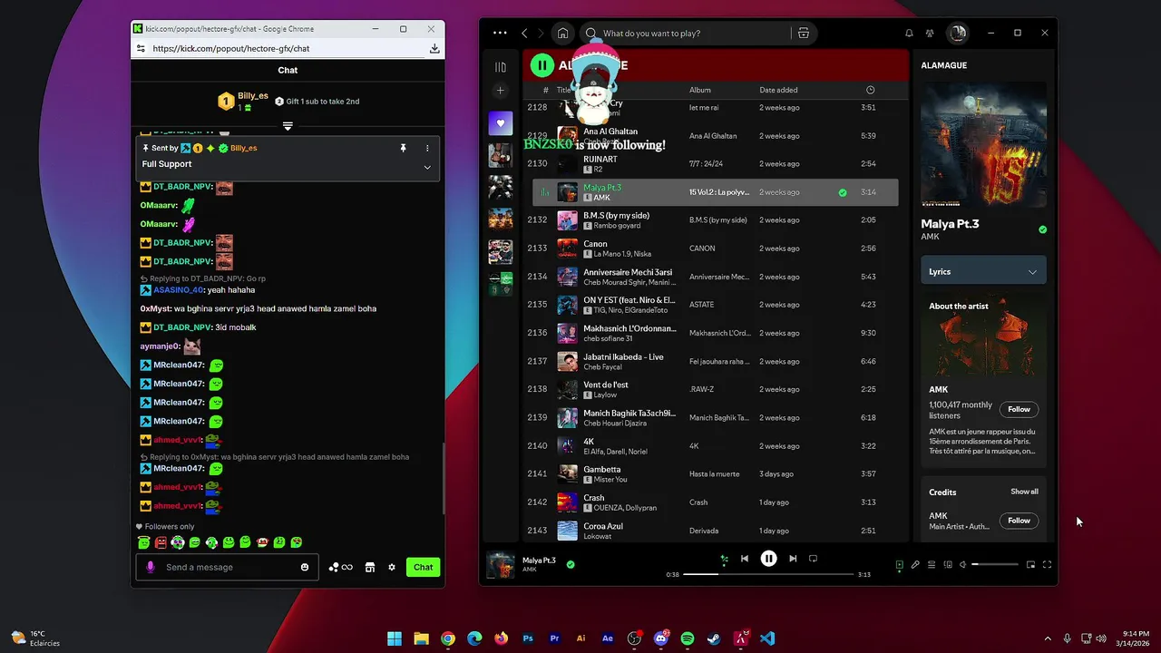Open the Spotify profile avatar menu
1161x653 pixels.
(957, 34)
